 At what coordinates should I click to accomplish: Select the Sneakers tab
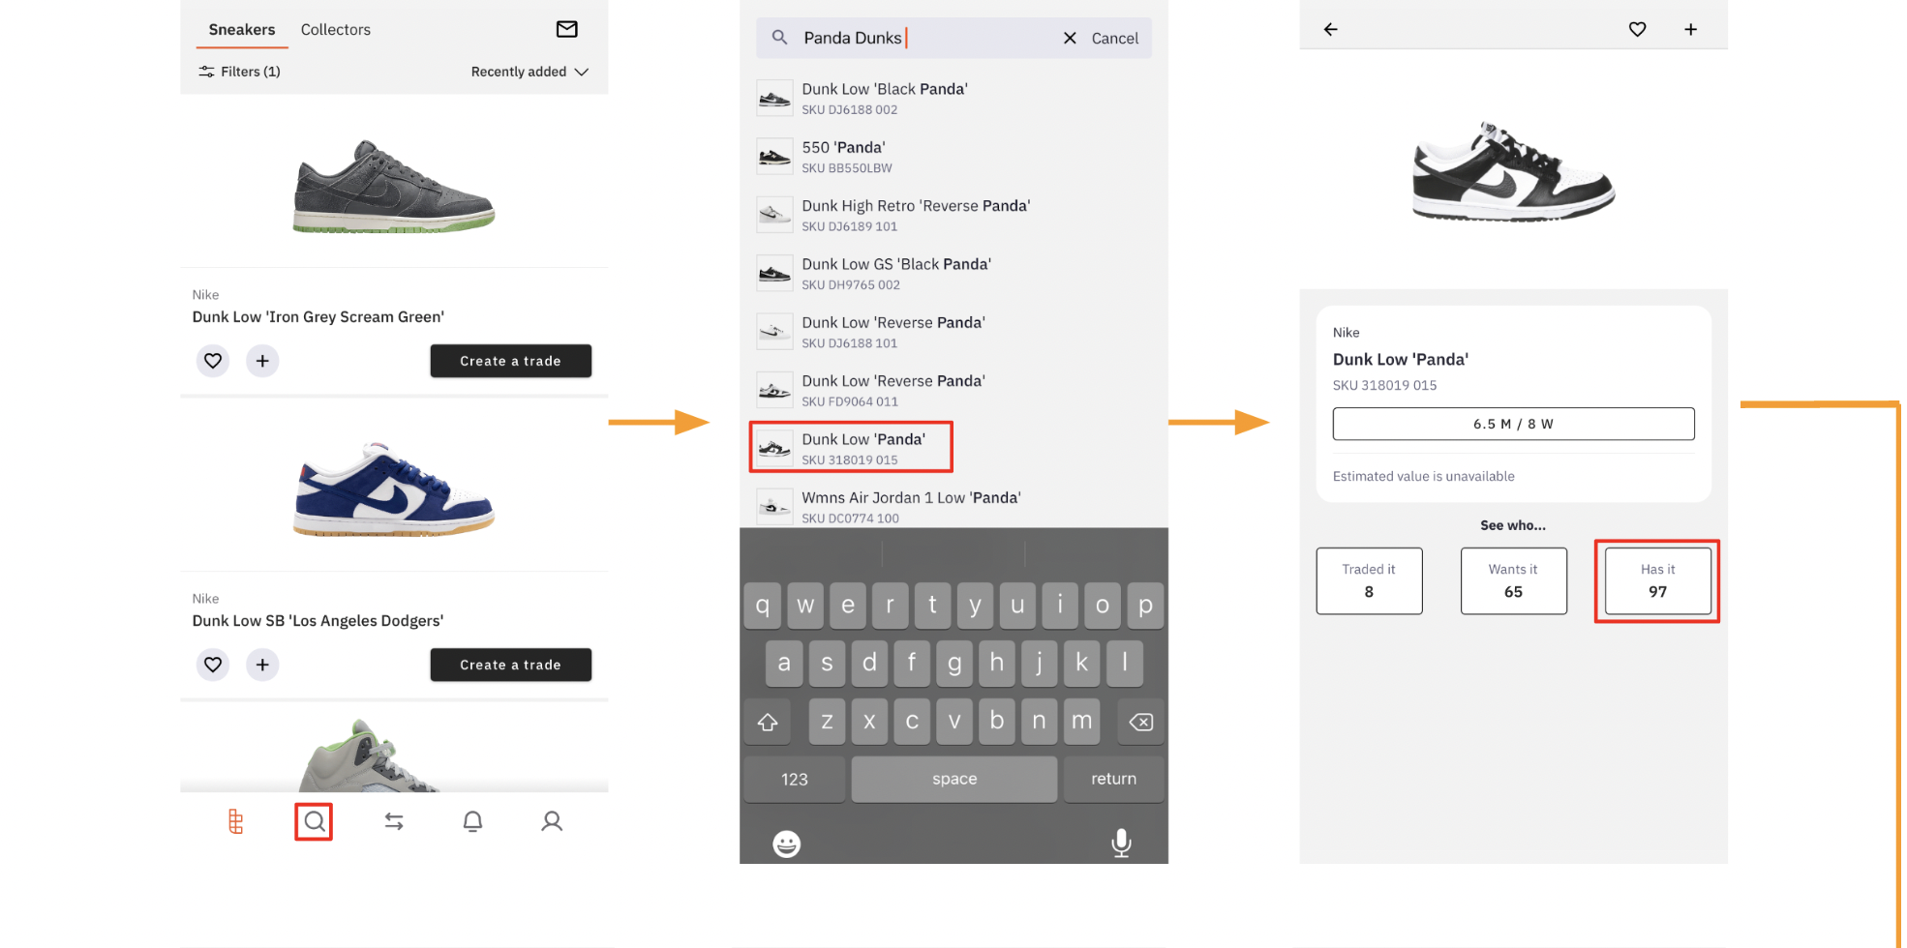242,30
